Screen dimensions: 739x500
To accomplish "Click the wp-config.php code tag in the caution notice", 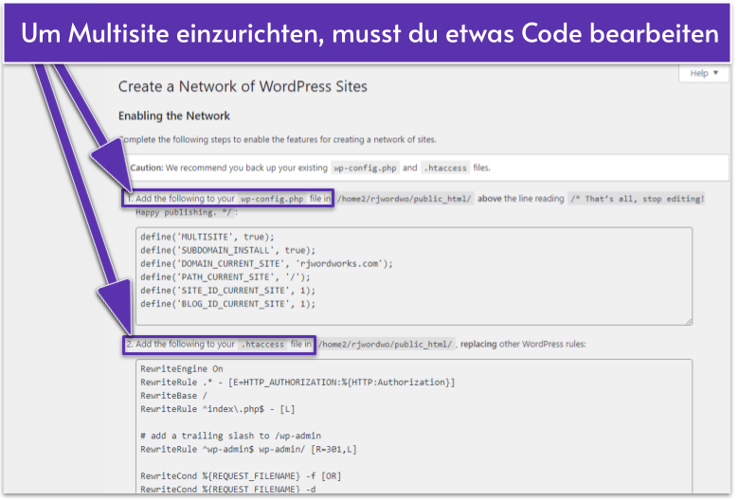I will coord(365,169).
